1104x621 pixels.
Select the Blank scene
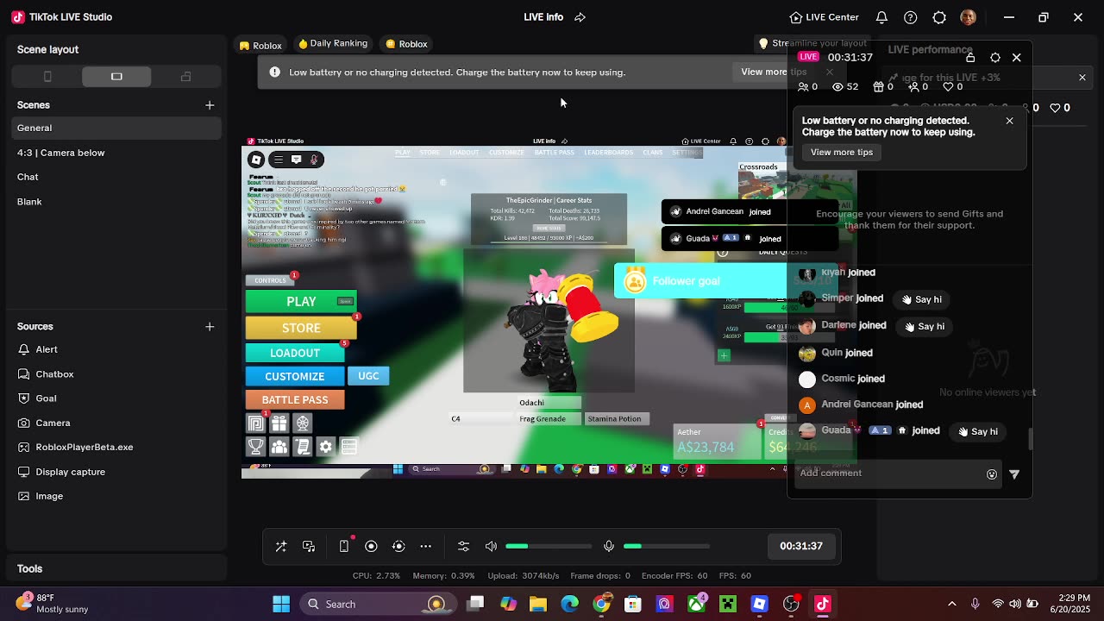pyautogui.click(x=116, y=202)
